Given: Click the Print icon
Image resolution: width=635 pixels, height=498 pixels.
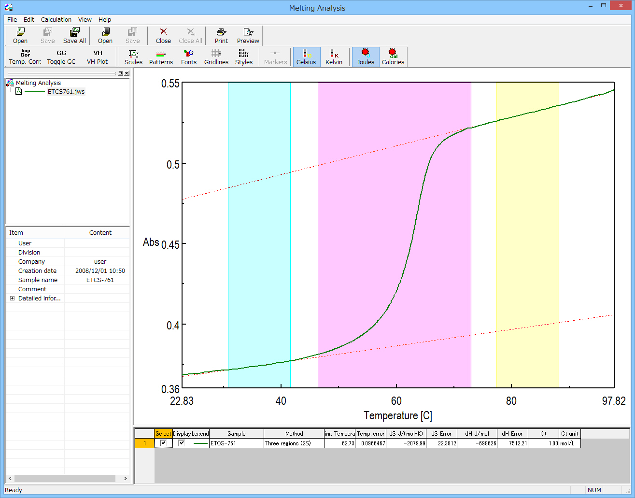Looking at the screenshot, I should coord(221,35).
